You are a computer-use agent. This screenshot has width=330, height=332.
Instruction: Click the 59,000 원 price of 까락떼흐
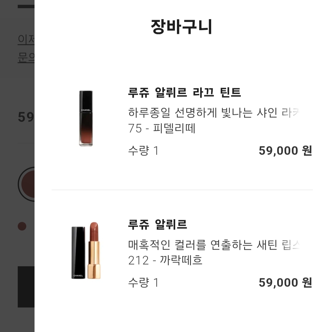pos(285,283)
